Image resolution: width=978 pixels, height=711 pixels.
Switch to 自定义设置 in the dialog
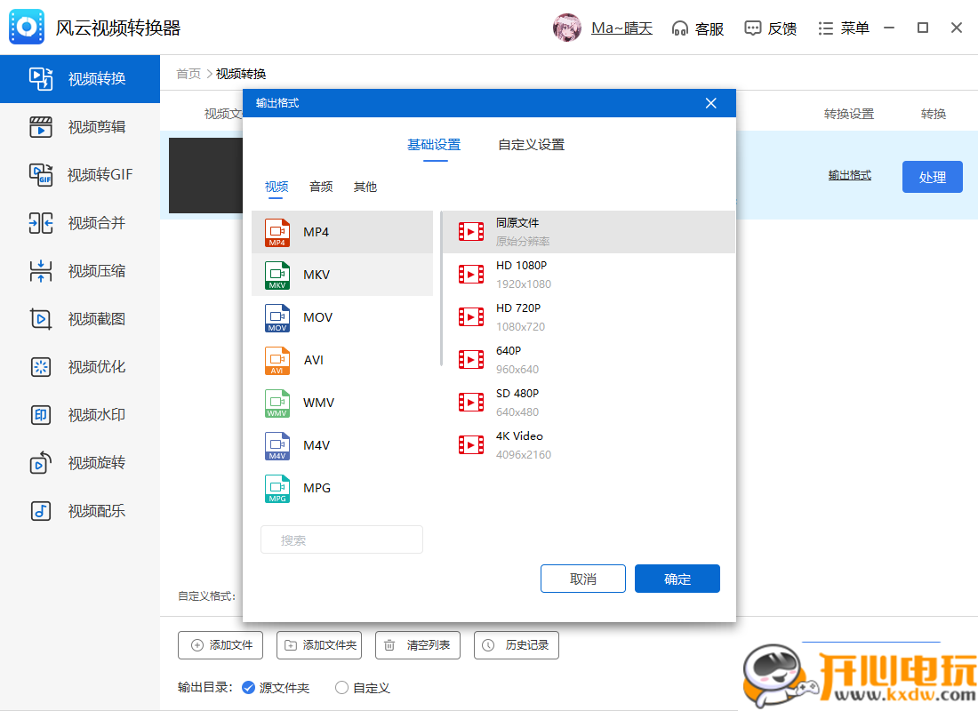pyautogui.click(x=530, y=145)
